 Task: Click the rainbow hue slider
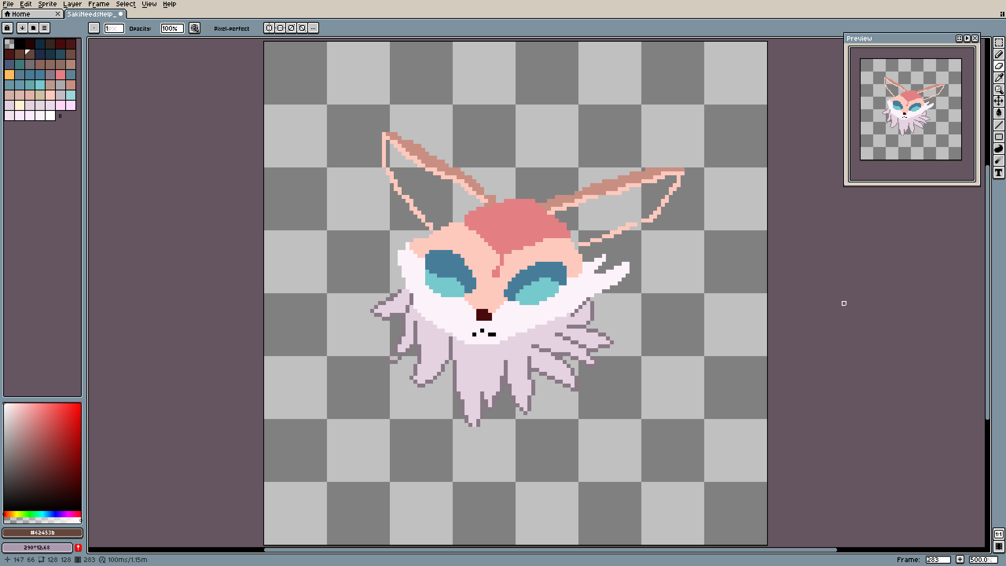click(42, 514)
